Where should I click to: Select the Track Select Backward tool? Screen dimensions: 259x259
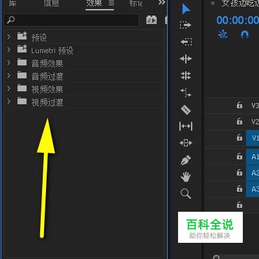click(x=186, y=41)
